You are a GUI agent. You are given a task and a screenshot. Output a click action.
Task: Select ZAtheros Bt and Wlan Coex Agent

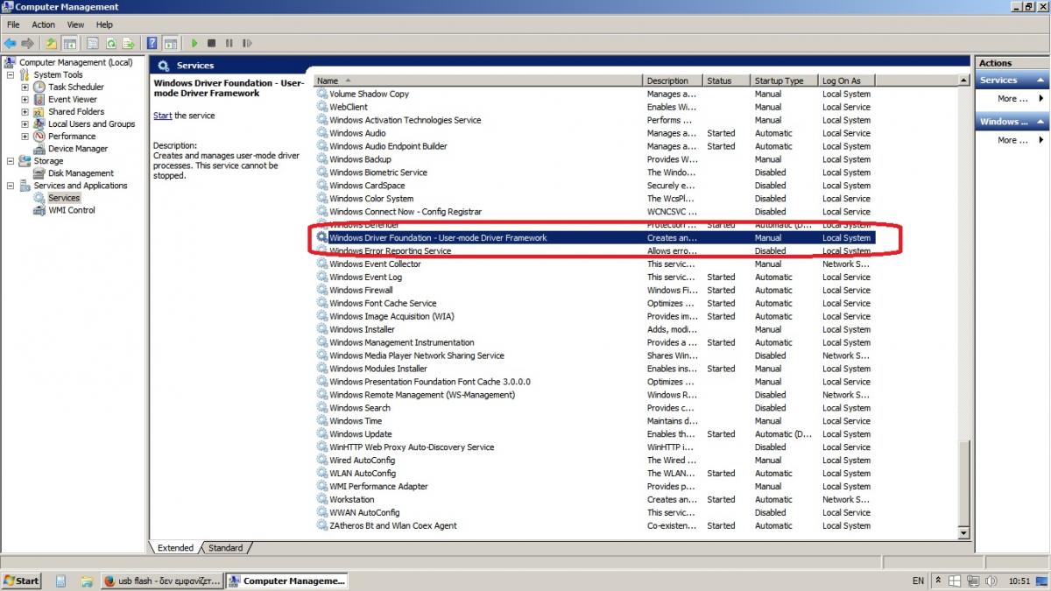(596, 525)
